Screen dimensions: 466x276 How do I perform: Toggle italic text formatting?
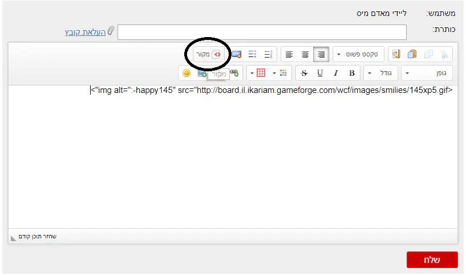click(336, 73)
